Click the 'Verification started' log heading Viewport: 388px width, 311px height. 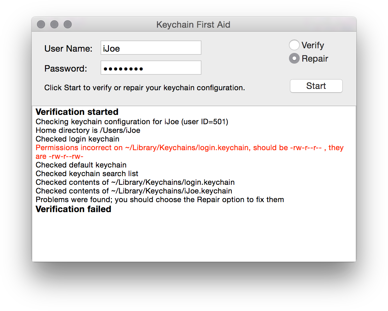77,112
